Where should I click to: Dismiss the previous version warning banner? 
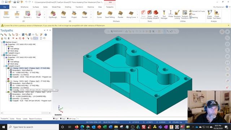pos(228,26)
